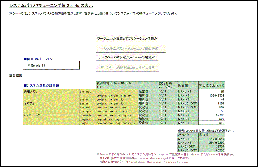Click the 計算結果 label
Image resolution: width=258 pixels, height=167 pixels.
(16, 76)
